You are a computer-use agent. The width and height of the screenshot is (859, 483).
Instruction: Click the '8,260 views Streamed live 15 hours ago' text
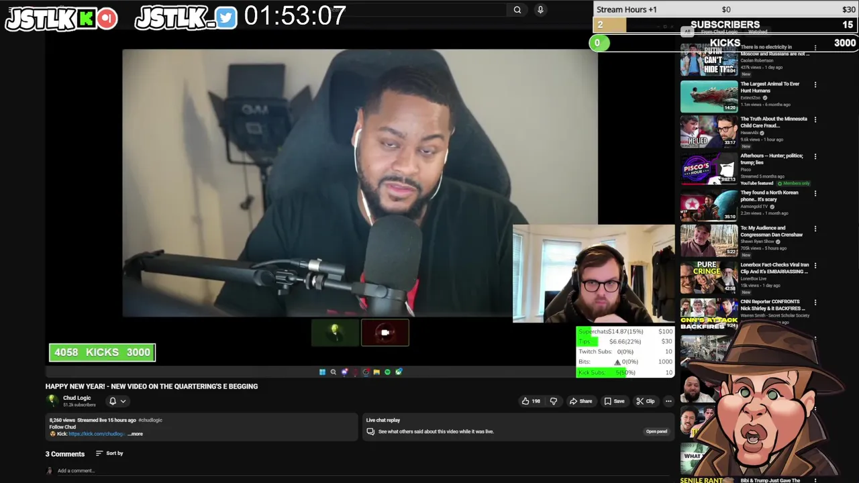(x=93, y=420)
